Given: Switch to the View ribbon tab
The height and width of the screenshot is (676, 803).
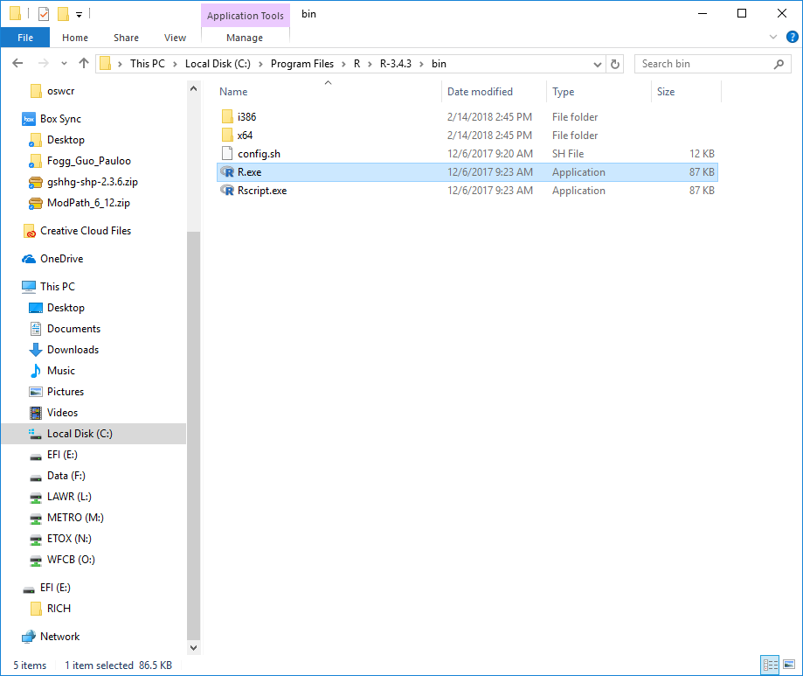Looking at the screenshot, I should click(x=175, y=38).
